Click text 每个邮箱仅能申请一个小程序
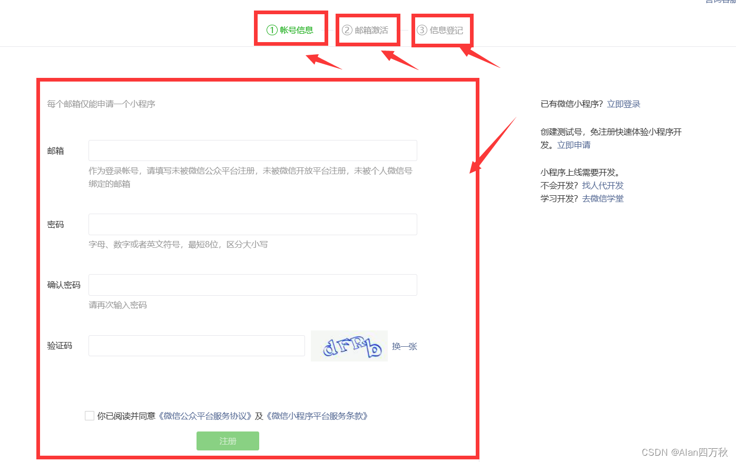 click(x=101, y=104)
